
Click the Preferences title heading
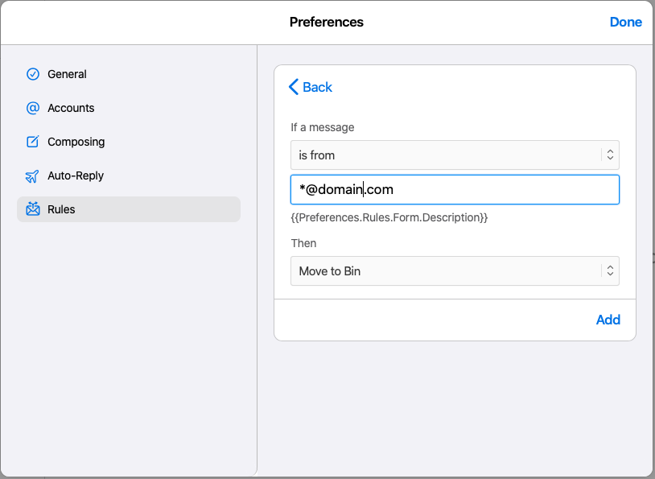(327, 22)
